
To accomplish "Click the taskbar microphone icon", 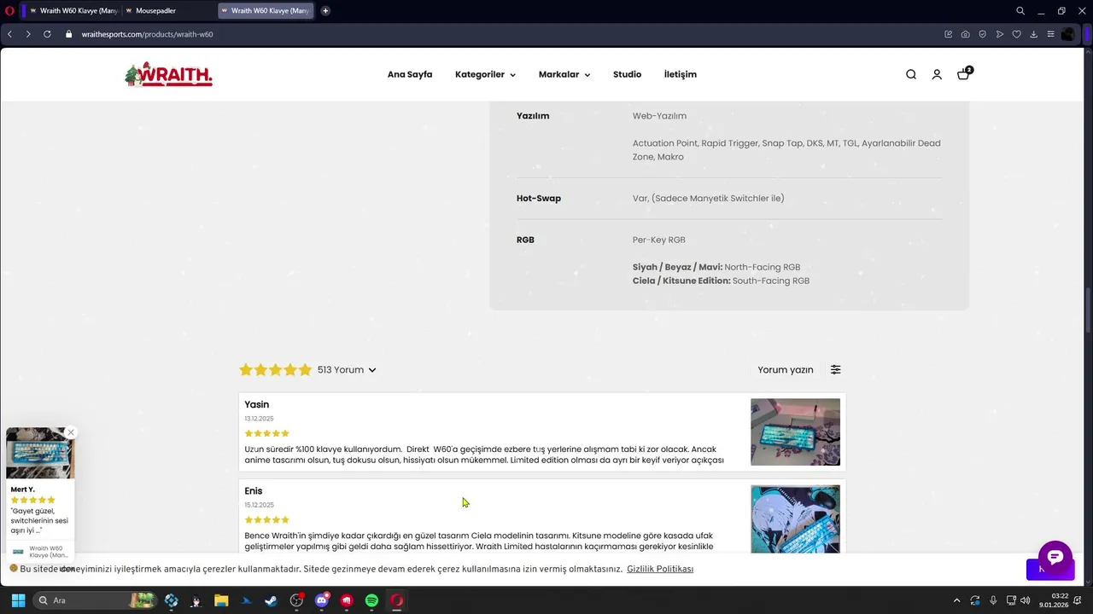I will pyautogui.click(x=993, y=600).
